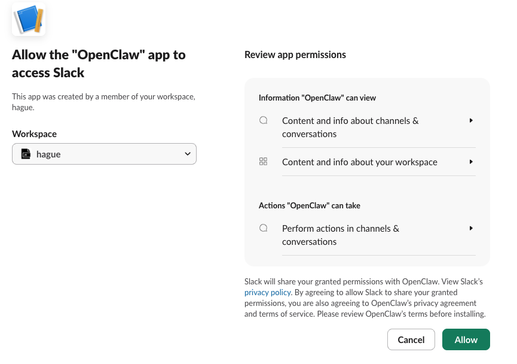The height and width of the screenshot is (364, 517).
Task: Open the Workspace dropdown showing hague
Action: click(x=104, y=154)
